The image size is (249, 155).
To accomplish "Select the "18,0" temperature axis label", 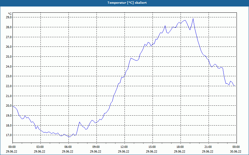I will click(9, 126).
